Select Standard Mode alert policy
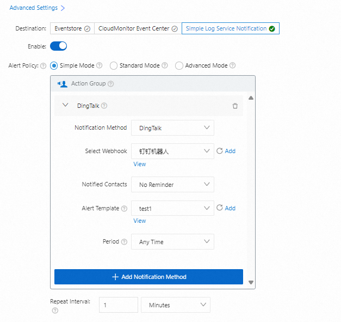The width and height of the screenshot is (341, 322). click(114, 65)
